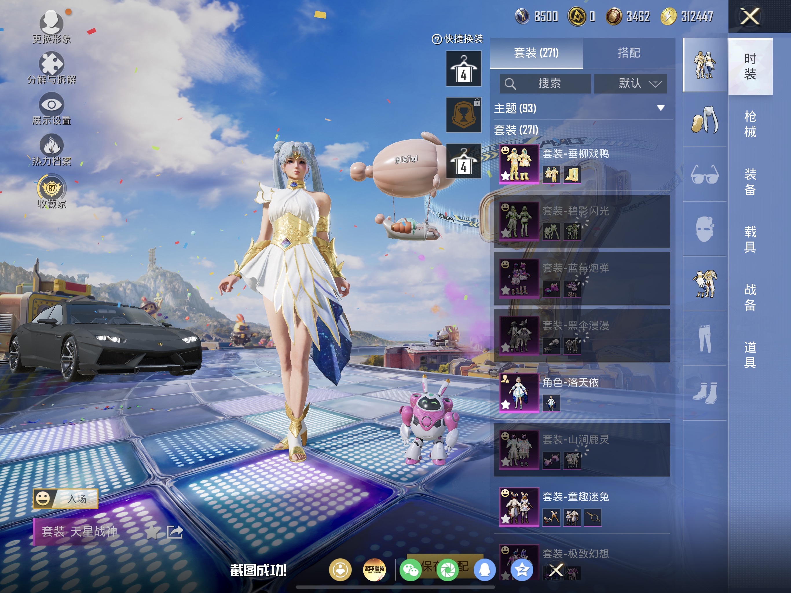Click the 快捷换装 help question mark
791x593 pixels.
pos(436,39)
